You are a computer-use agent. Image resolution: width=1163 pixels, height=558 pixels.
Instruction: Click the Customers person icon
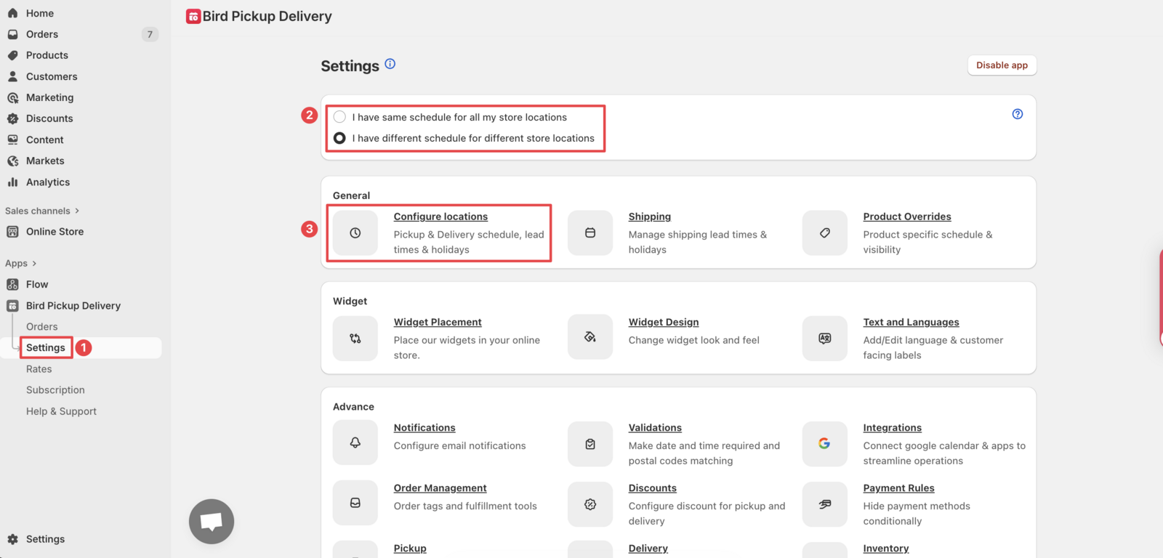coord(12,76)
